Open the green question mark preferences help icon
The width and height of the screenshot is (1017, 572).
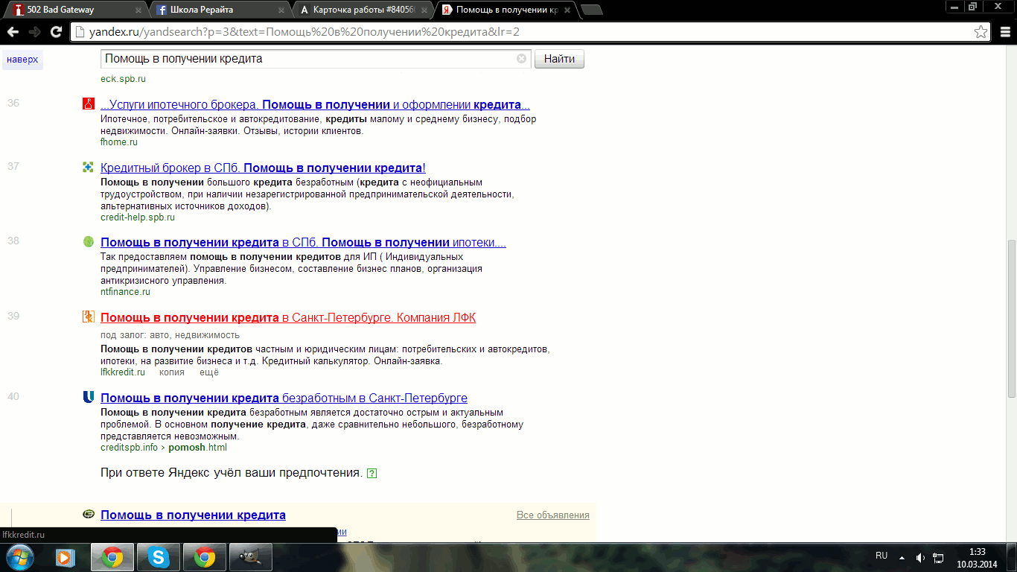point(372,474)
